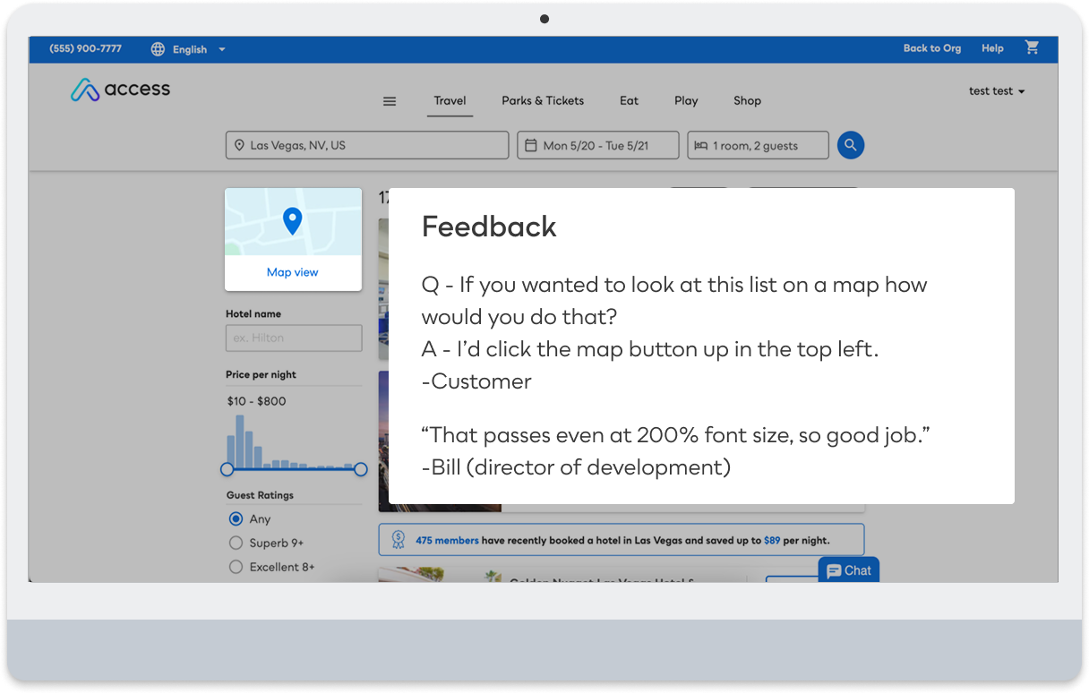
Task: Click the Map view link
Action: (293, 272)
